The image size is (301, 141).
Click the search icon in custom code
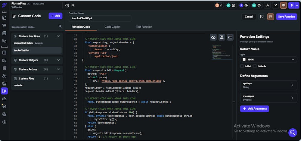pos(60,26)
